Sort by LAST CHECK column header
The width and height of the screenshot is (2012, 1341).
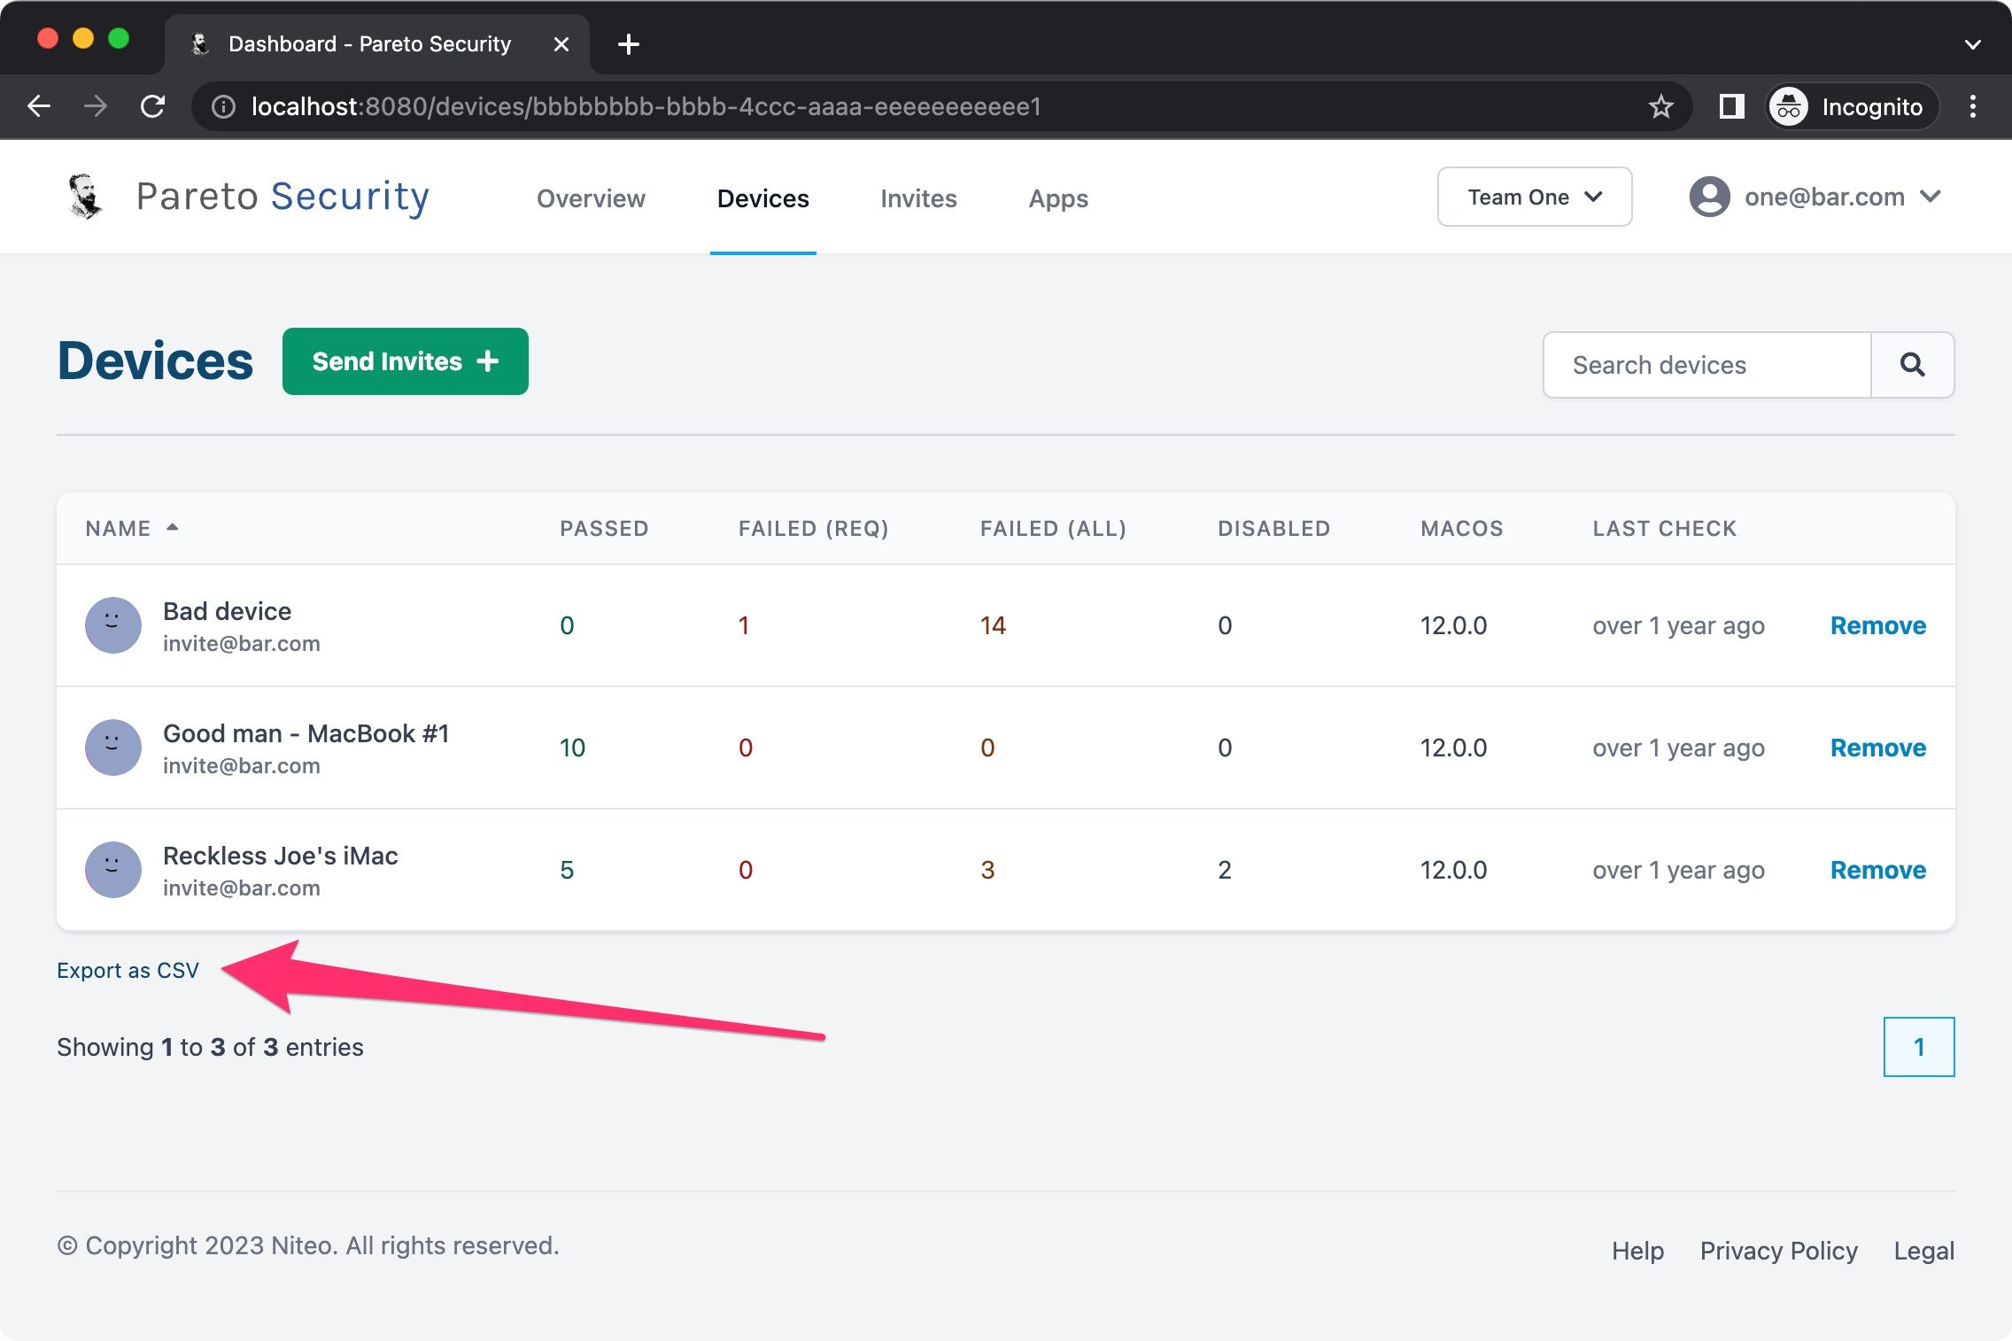[x=1664, y=528]
